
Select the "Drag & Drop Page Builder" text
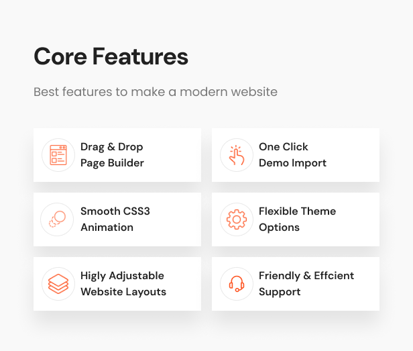[x=112, y=155]
